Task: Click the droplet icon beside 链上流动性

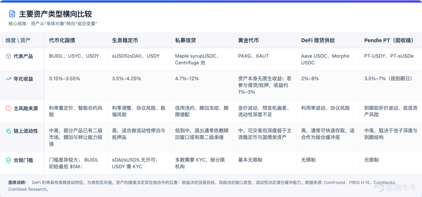Action: point(8,131)
